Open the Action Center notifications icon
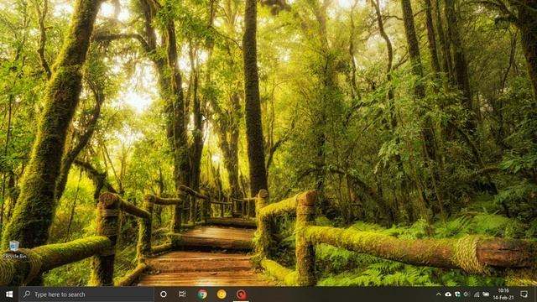The image size is (537, 302). [x=524, y=294]
